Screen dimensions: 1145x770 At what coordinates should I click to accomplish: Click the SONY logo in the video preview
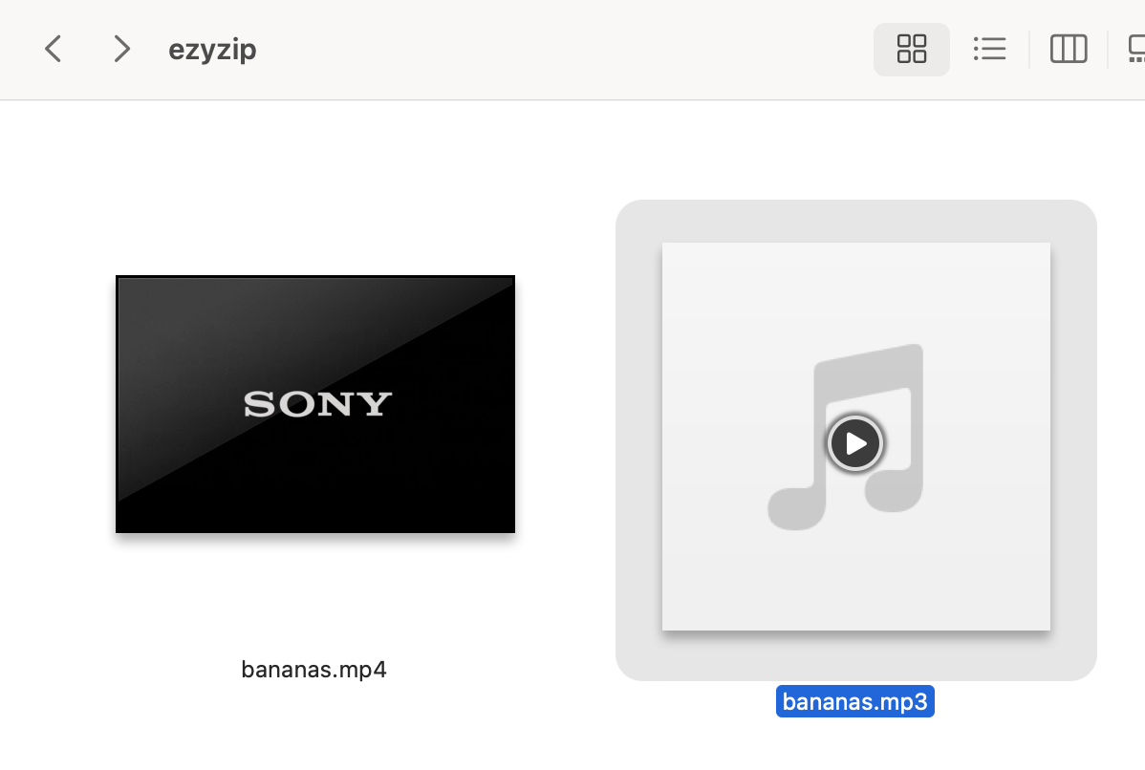(317, 403)
